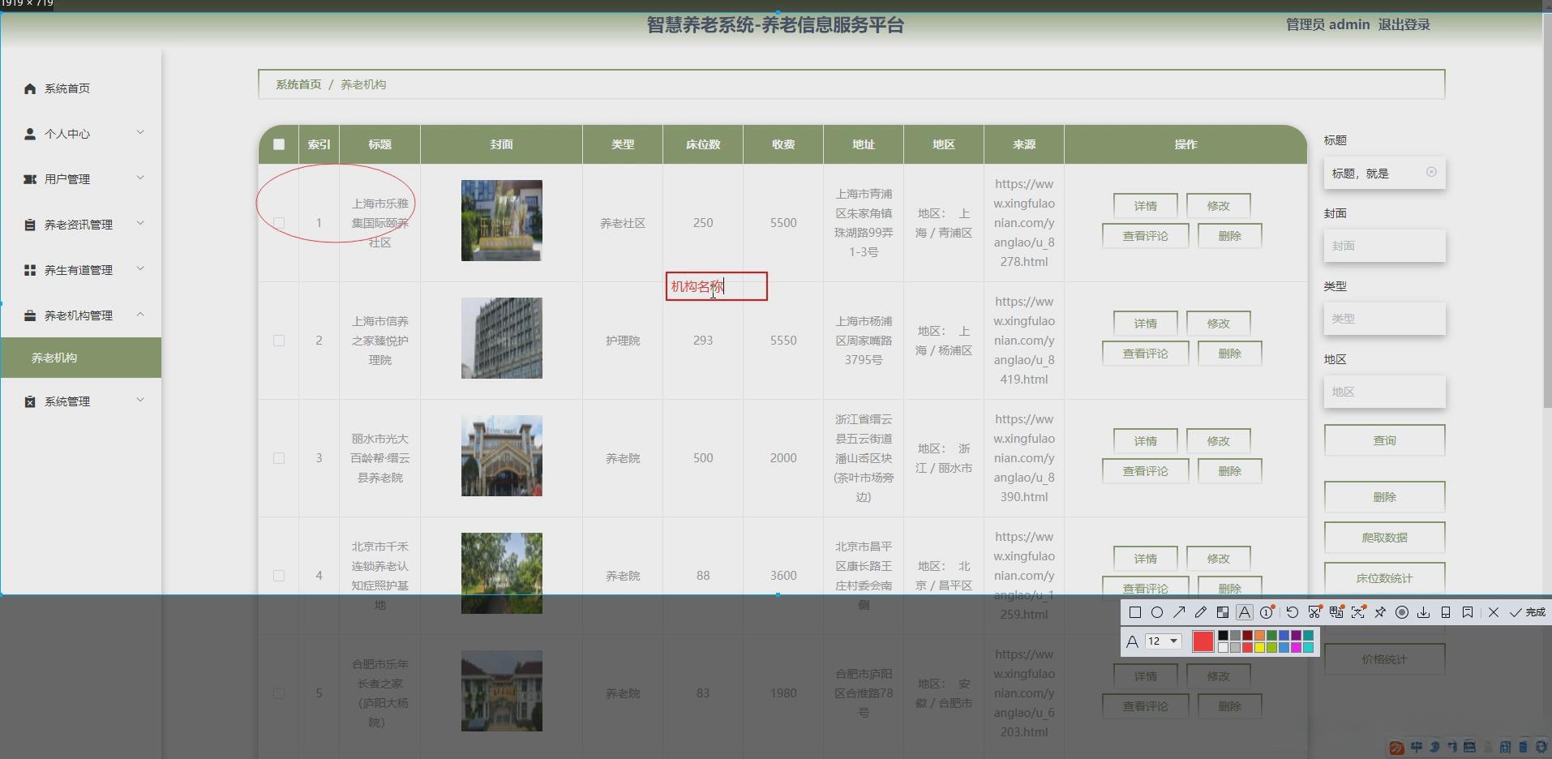Pick the yellow color swatch
This screenshot has width=1552, height=759.
(1259, 647)
